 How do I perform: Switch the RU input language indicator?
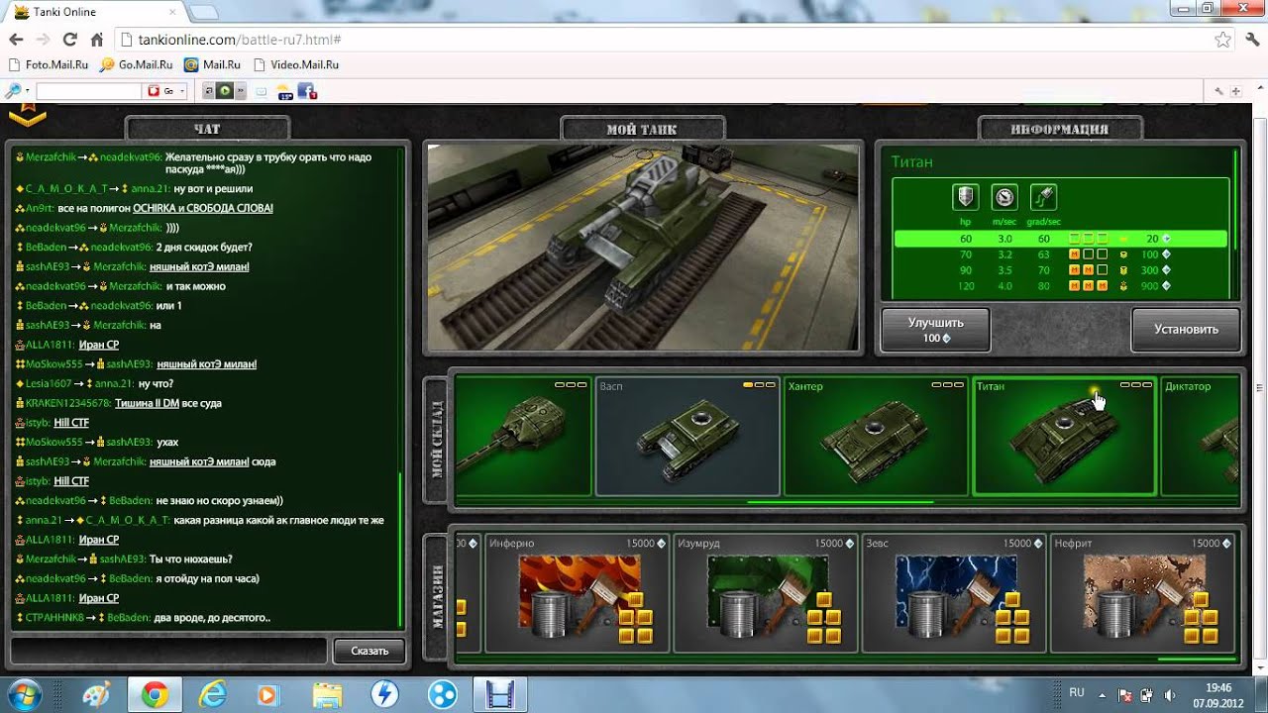coord(1077,692)
